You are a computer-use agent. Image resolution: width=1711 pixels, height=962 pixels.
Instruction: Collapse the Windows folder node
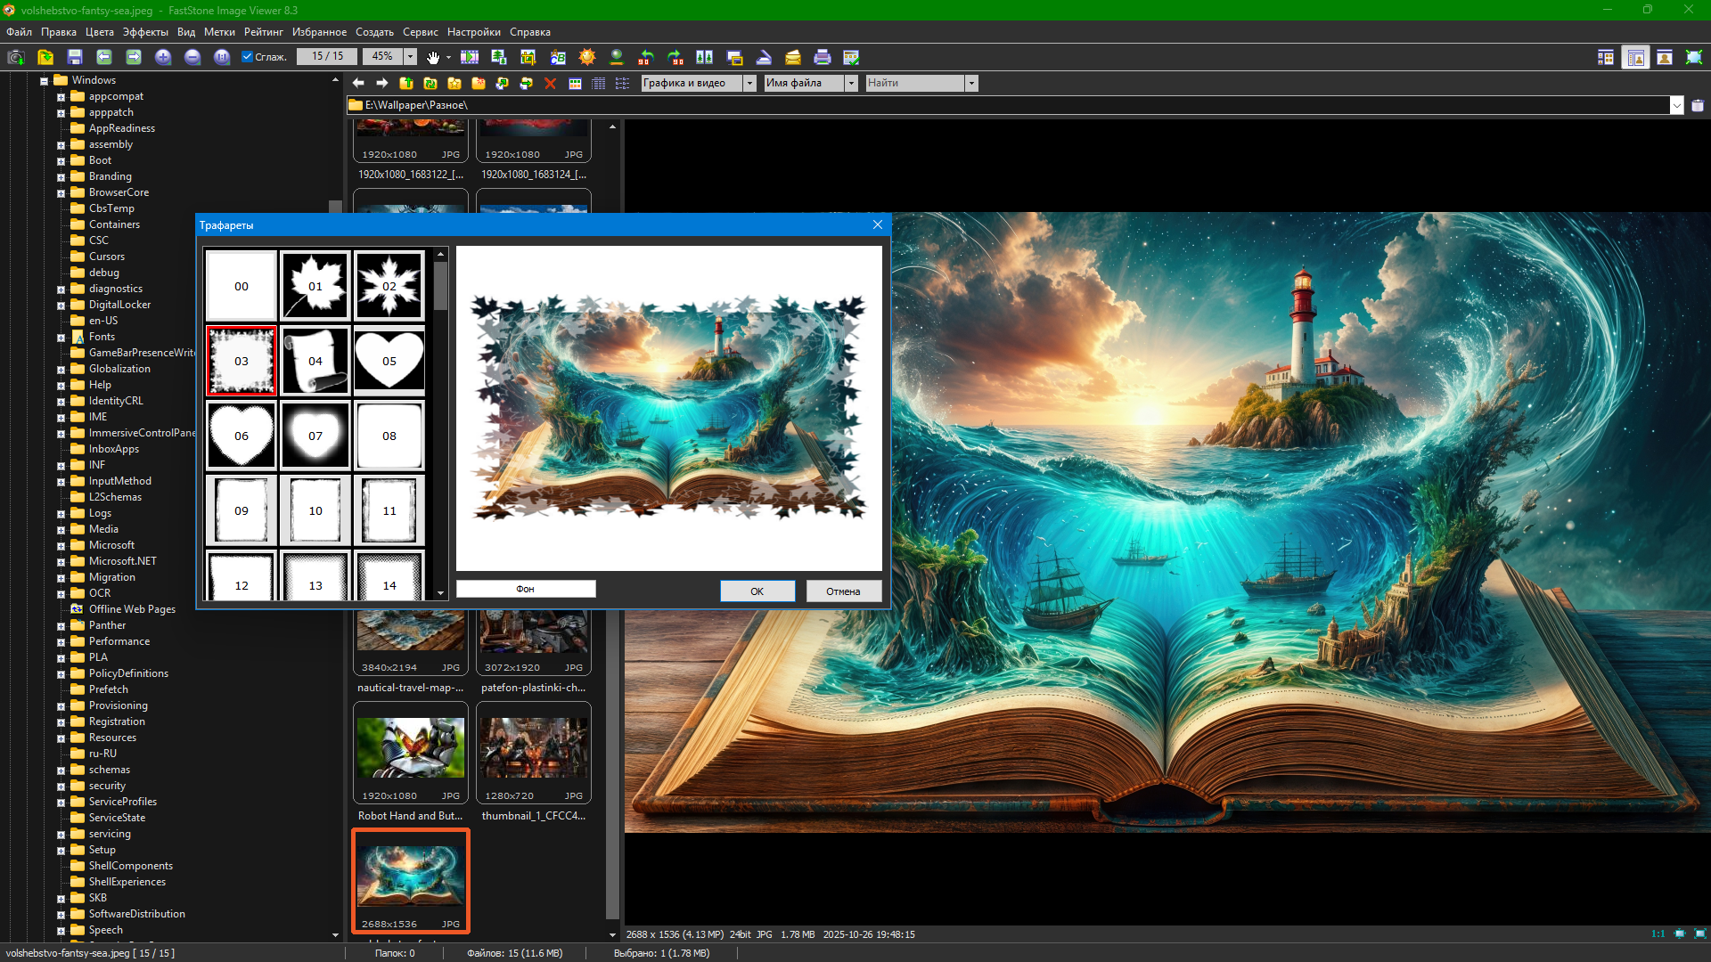(x=44, y=81)
